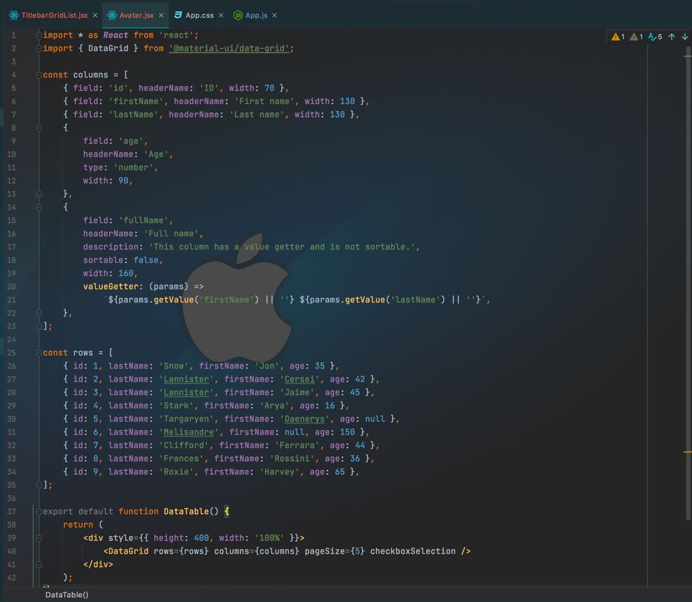
Task: Collapse the age column object on line 8
Action: pos(39,128)
